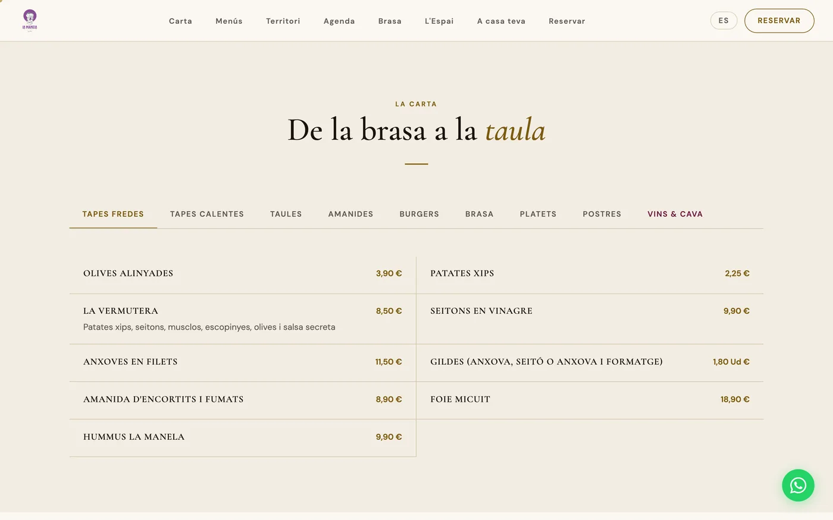Switch language with the ES button
Viewport: 833px width, 520px height.
pos(724,21)
